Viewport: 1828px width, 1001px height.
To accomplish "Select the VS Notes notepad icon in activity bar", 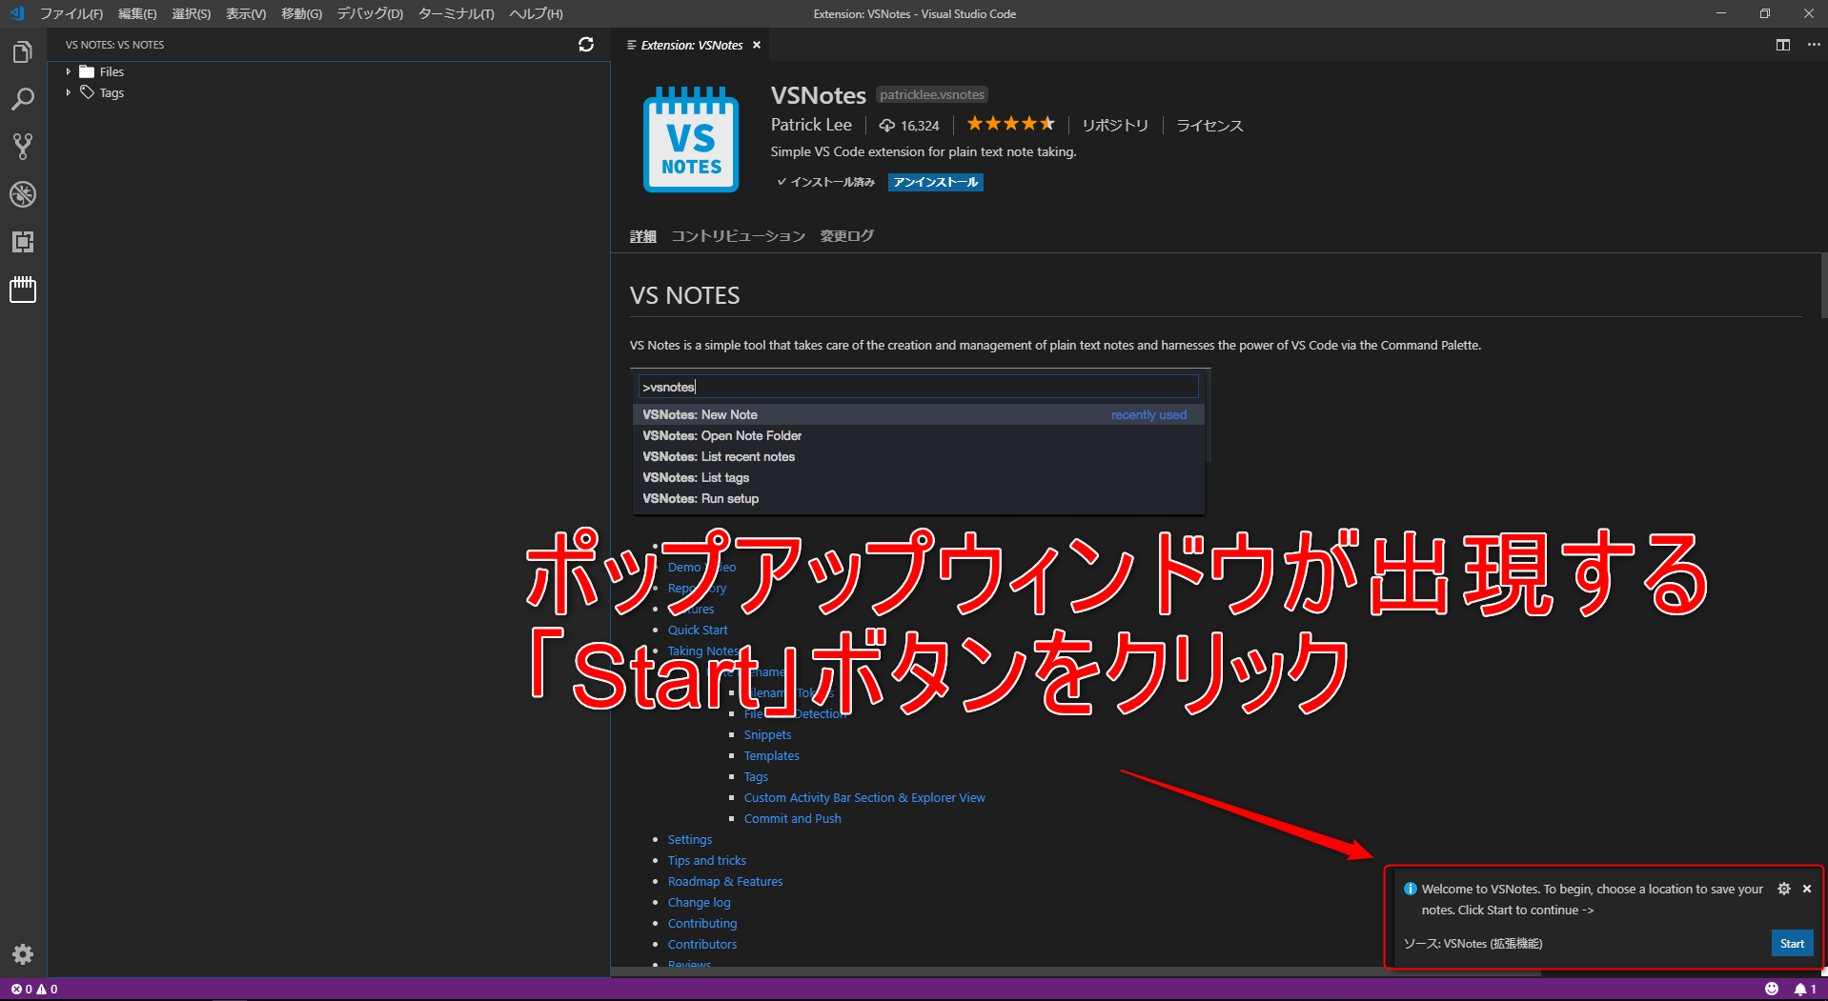I will click(x=23, y=290).
